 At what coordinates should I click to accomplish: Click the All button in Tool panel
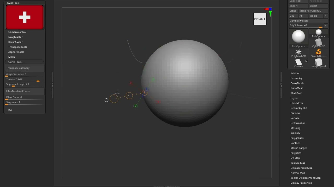(303, 16)
